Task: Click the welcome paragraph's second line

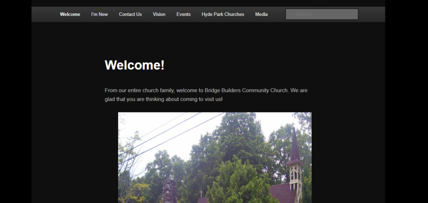Action: point(163,99)
